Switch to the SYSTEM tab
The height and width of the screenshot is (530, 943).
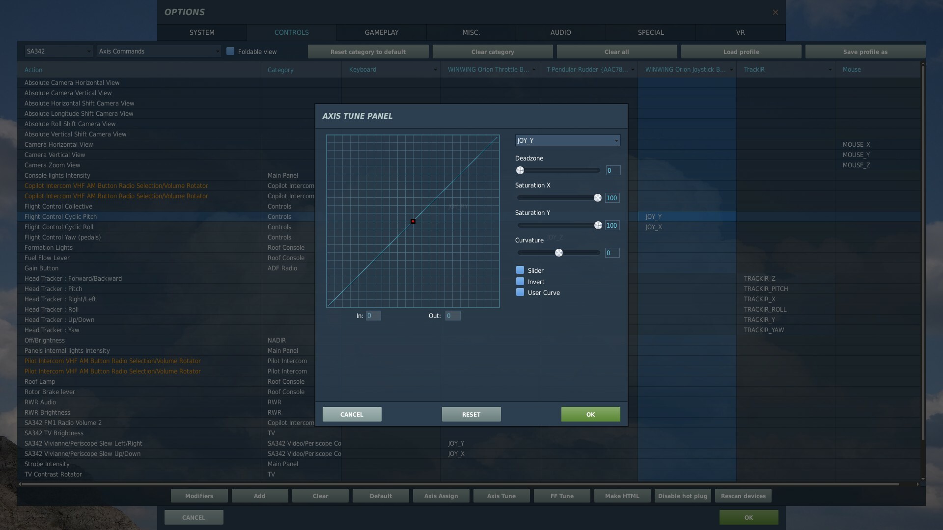(x=202, y=32)
